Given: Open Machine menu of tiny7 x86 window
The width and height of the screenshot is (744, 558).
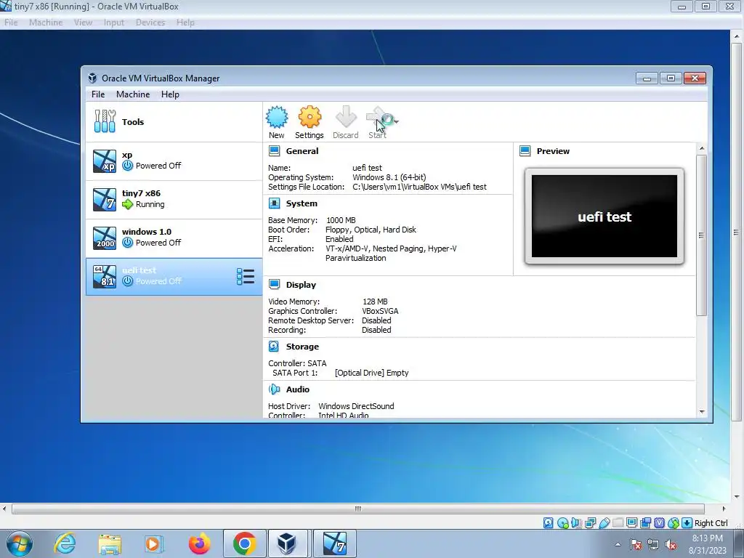Looking at the screenshot, I should tap(46, 23).
